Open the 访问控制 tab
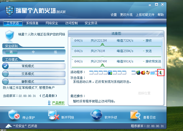Screen dimensions: 183x131 click(x=71, y=23)
